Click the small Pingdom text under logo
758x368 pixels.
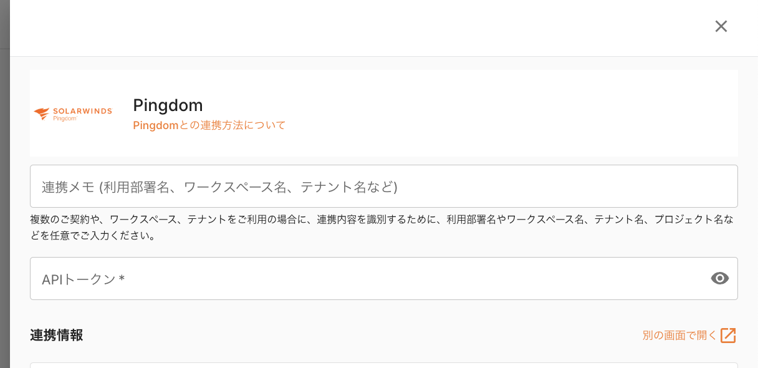click(64, 119)
